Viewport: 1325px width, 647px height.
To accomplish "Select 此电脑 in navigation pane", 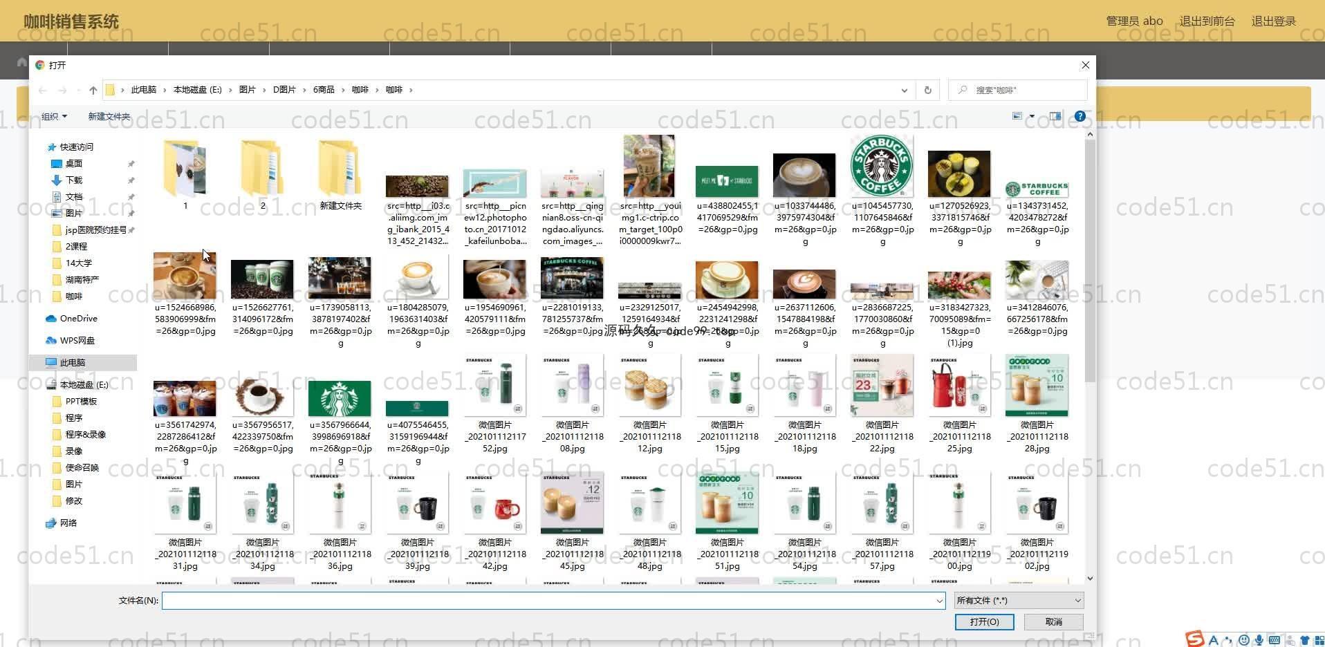I will 72,363.
